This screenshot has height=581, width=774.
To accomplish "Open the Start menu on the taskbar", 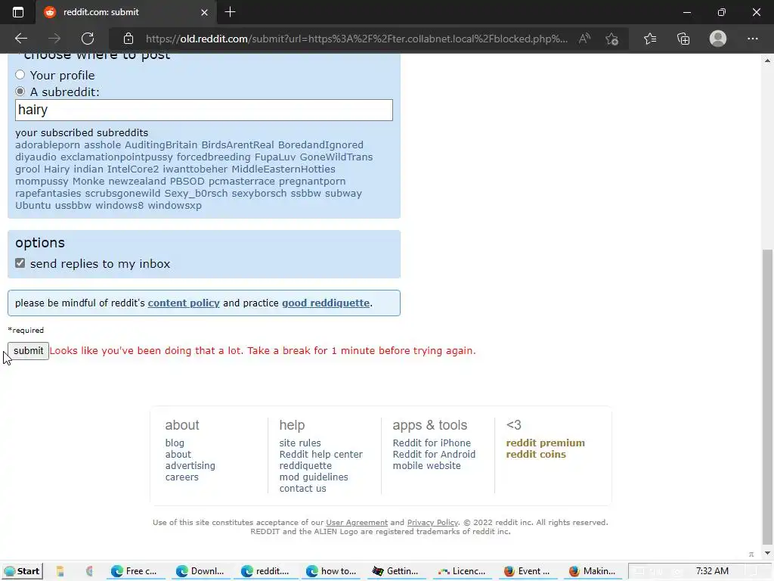I will [22, 572].
